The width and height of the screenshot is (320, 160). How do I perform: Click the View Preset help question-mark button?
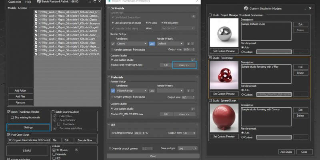coord(193,16)
